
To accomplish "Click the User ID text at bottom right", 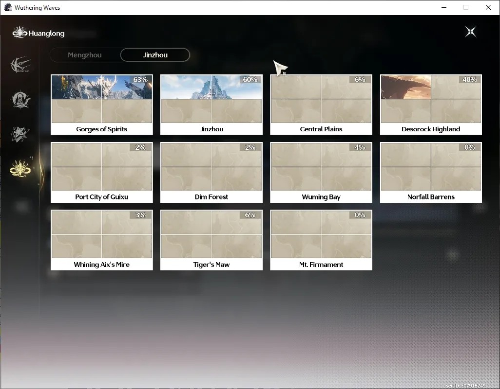I will coord(464,386).
